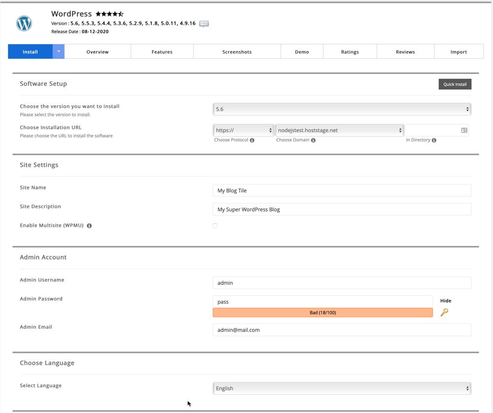Click the info icon next to Enable Multisite

(x=89, y=226)
